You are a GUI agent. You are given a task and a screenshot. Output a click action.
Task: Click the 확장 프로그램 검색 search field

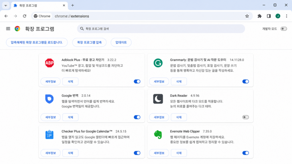pyautogui.click(x=161, y=29)
